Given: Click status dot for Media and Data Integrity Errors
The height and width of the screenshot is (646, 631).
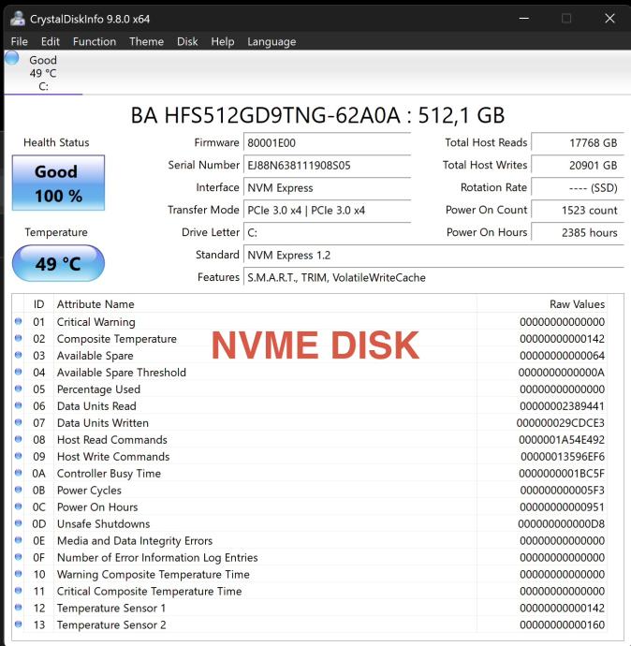Looking at the screenshot, I should point(18,540).
